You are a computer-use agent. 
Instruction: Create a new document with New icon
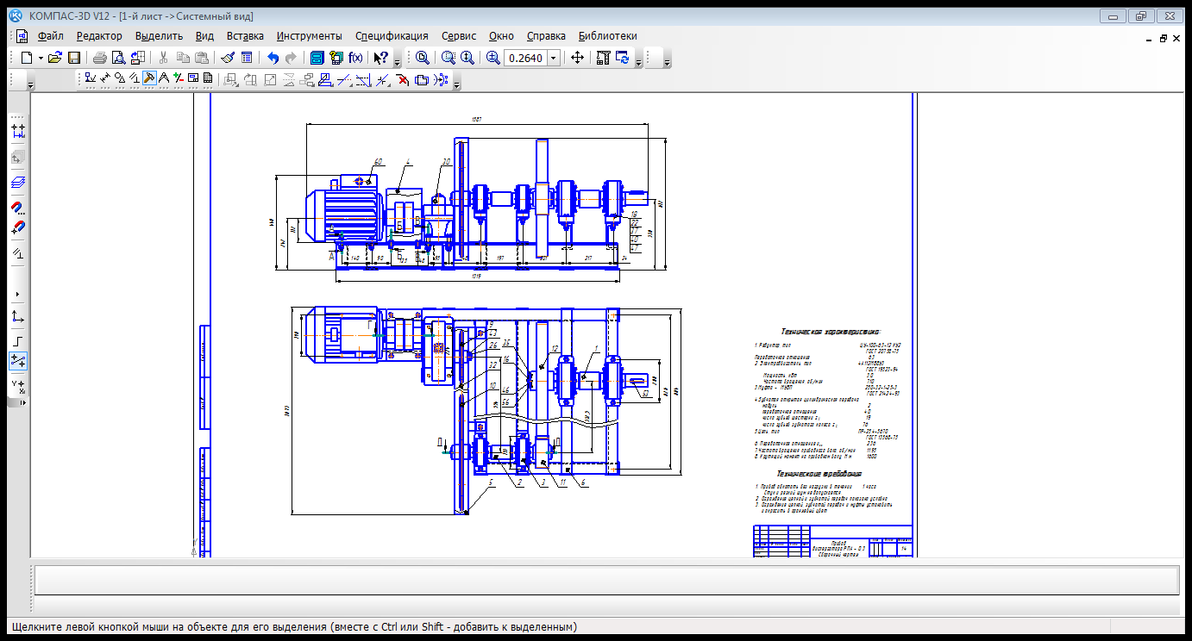(x=27, y=58)
